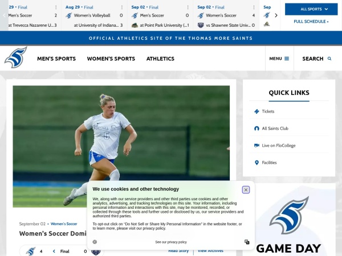Viewport: 342px width, 256px height.
Task: Click the All Saints Club icon
Action: tap(256, 129)
